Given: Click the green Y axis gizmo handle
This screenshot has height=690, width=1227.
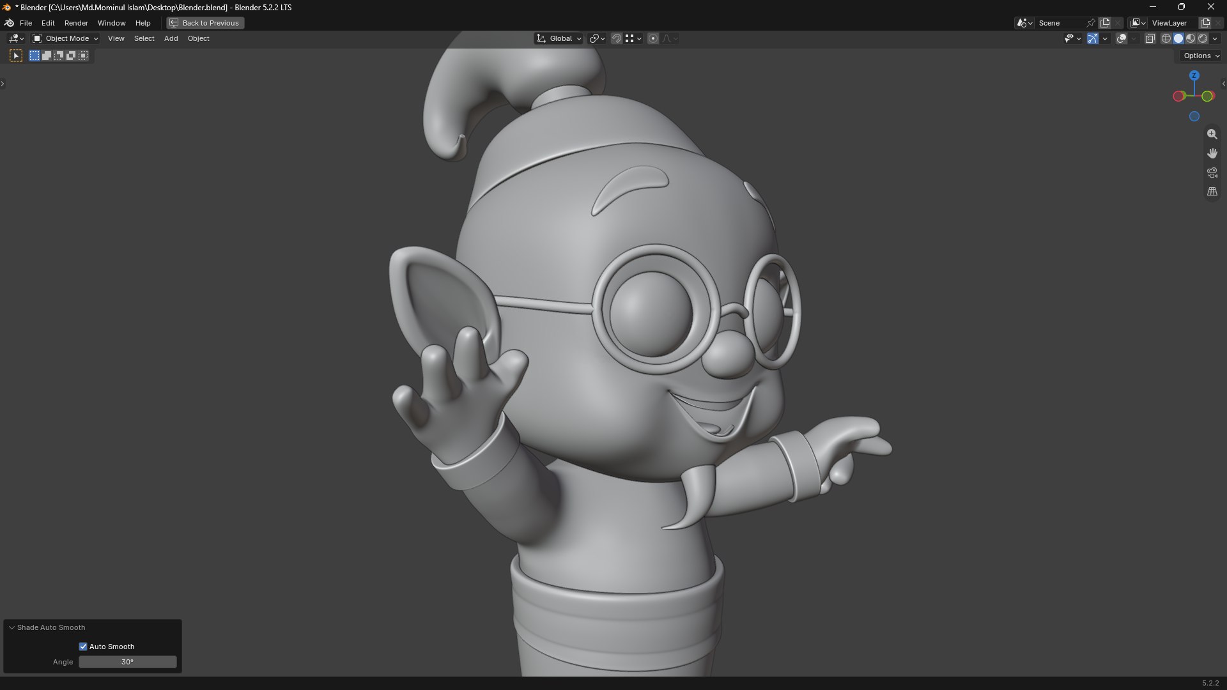Looking at the screenshot, I should (1207, 96).
